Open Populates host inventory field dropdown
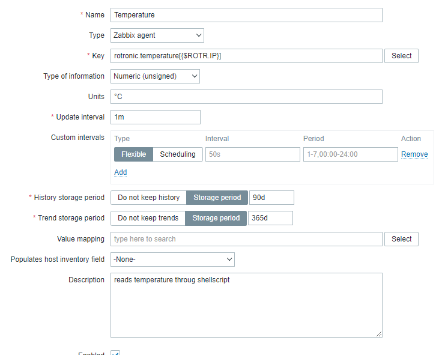442x355 pixels. [x=172, y=259]
